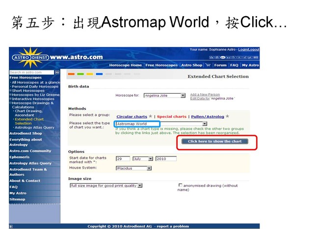Tick the anonymised drawing checkbox
Image resolution: width=314 pixels, height=229 pixels.
pyautogui.click(x=180, y=185)
